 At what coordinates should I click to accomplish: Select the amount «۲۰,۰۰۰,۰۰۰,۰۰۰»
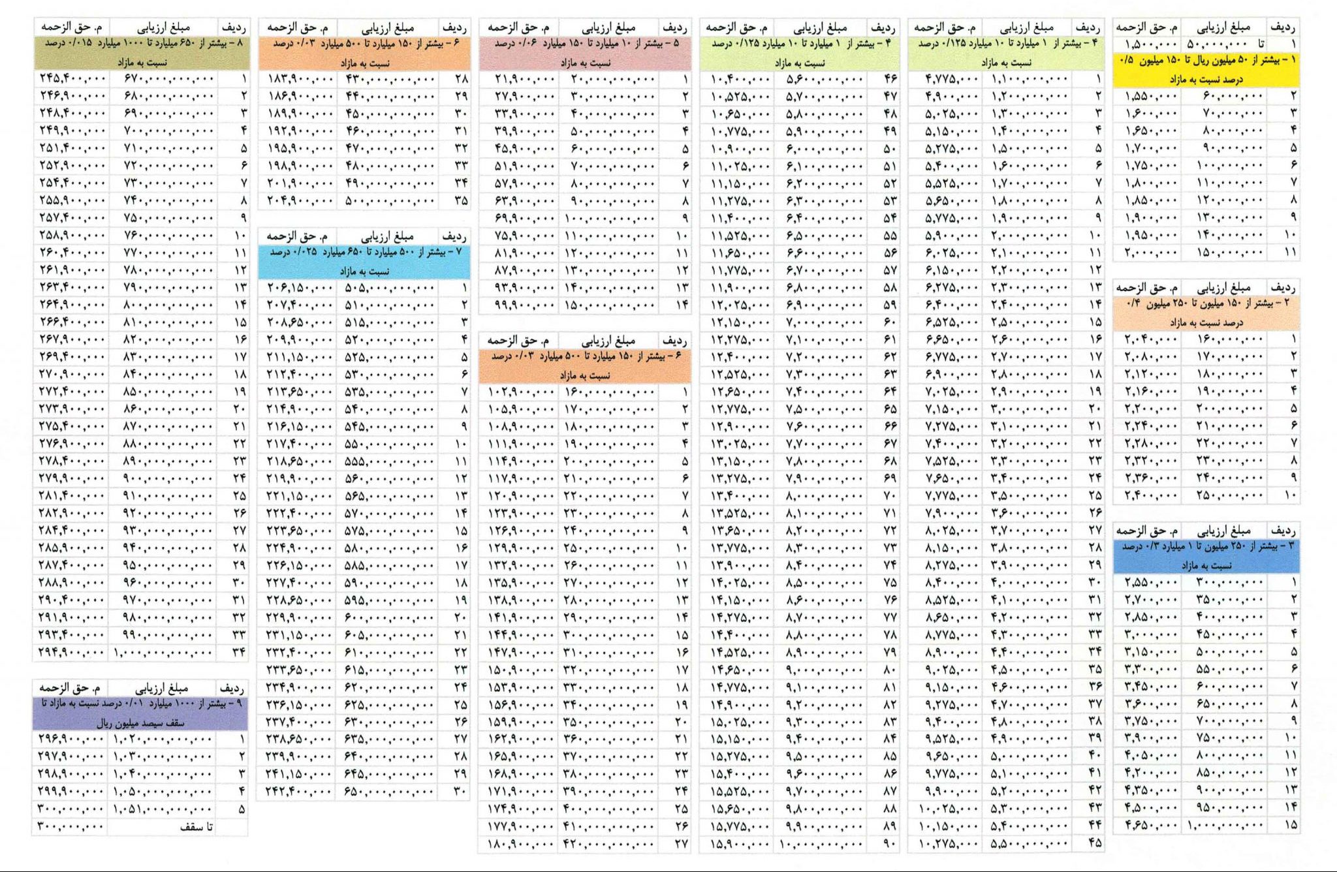click(613, 78)
